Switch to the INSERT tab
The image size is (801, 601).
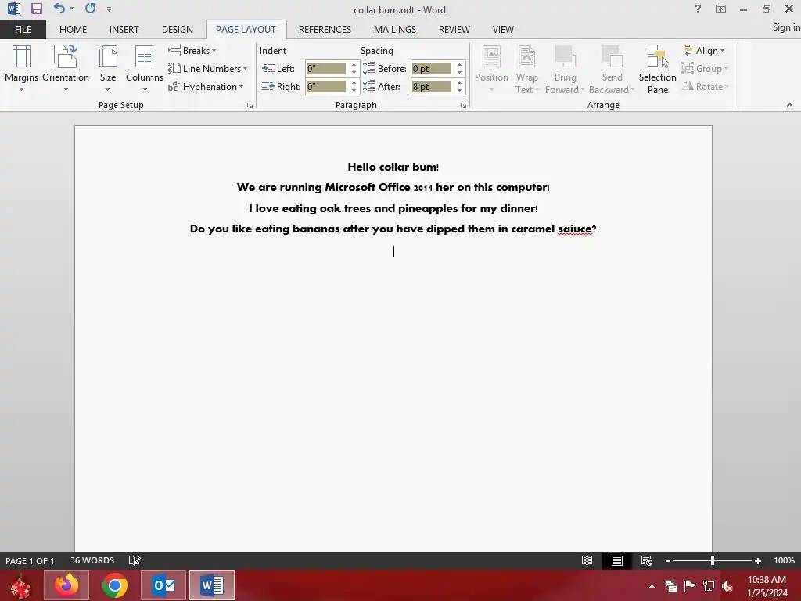pos(124,30)
